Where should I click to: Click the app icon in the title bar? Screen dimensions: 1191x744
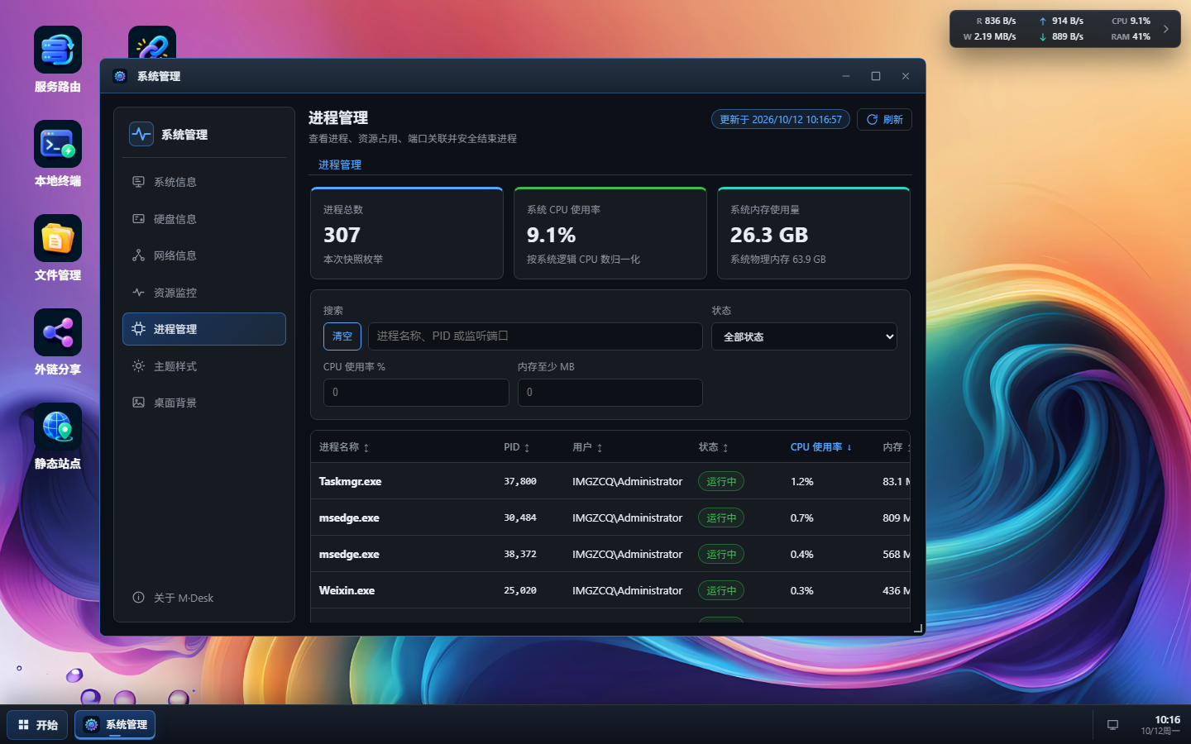pos(120,76)
